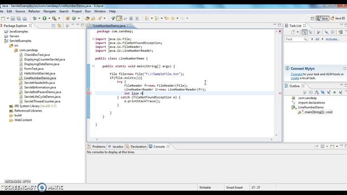
Task: Open New Task dropdown arrow in Task List
Action: click(298, 32)
